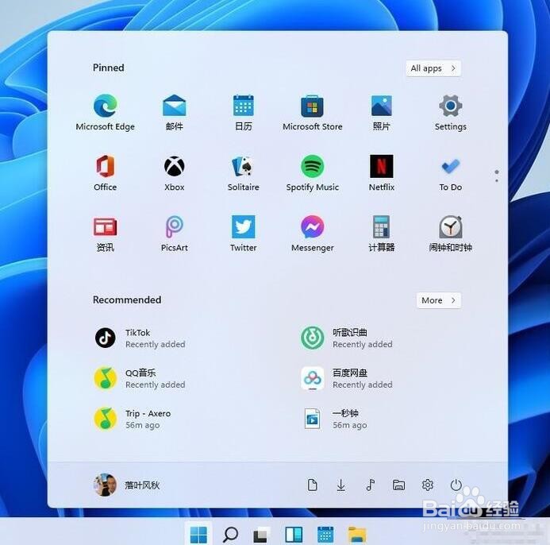Open the 闹钟和时钟 clock app
The height and width of the screenshot is (545, 550).
[450, 234]
